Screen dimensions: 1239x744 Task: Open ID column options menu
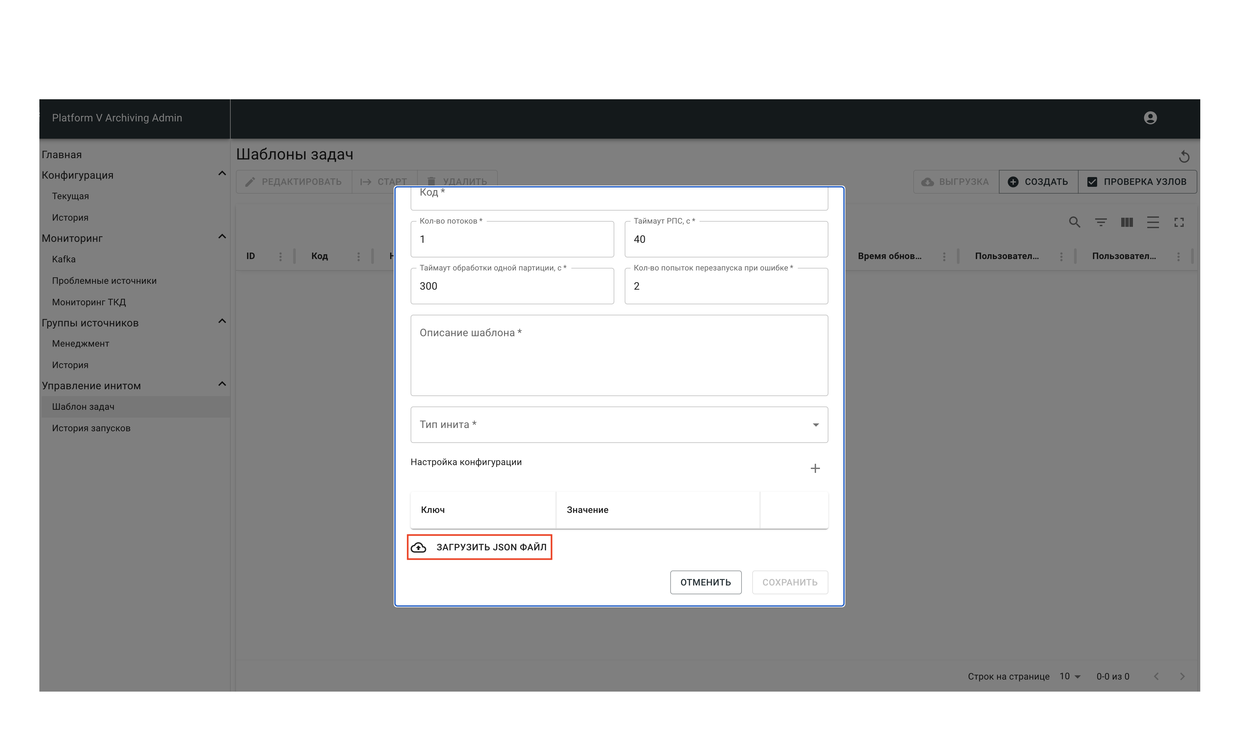[280, 257]
